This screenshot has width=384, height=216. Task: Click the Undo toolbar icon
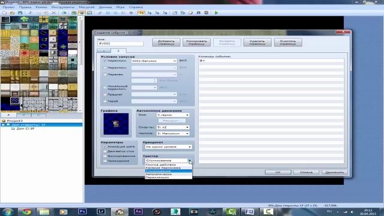coord(64,13)
